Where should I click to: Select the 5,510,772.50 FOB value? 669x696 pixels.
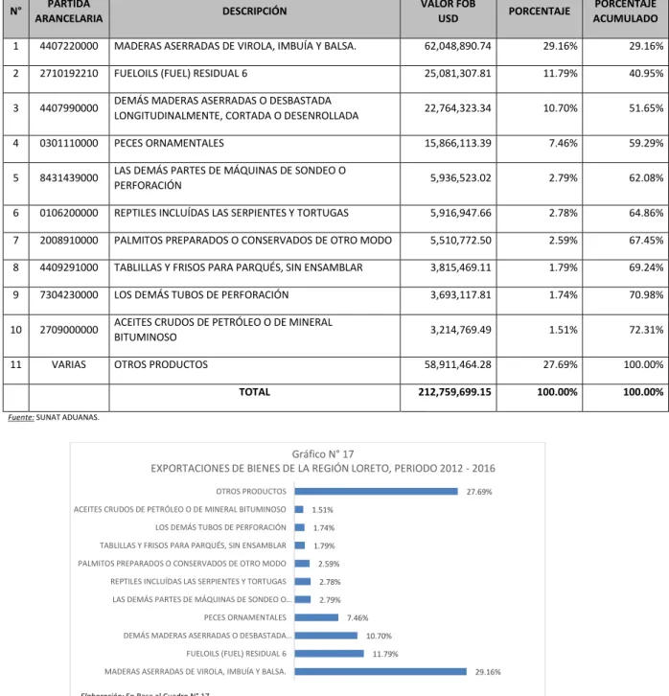coord(460,241)
